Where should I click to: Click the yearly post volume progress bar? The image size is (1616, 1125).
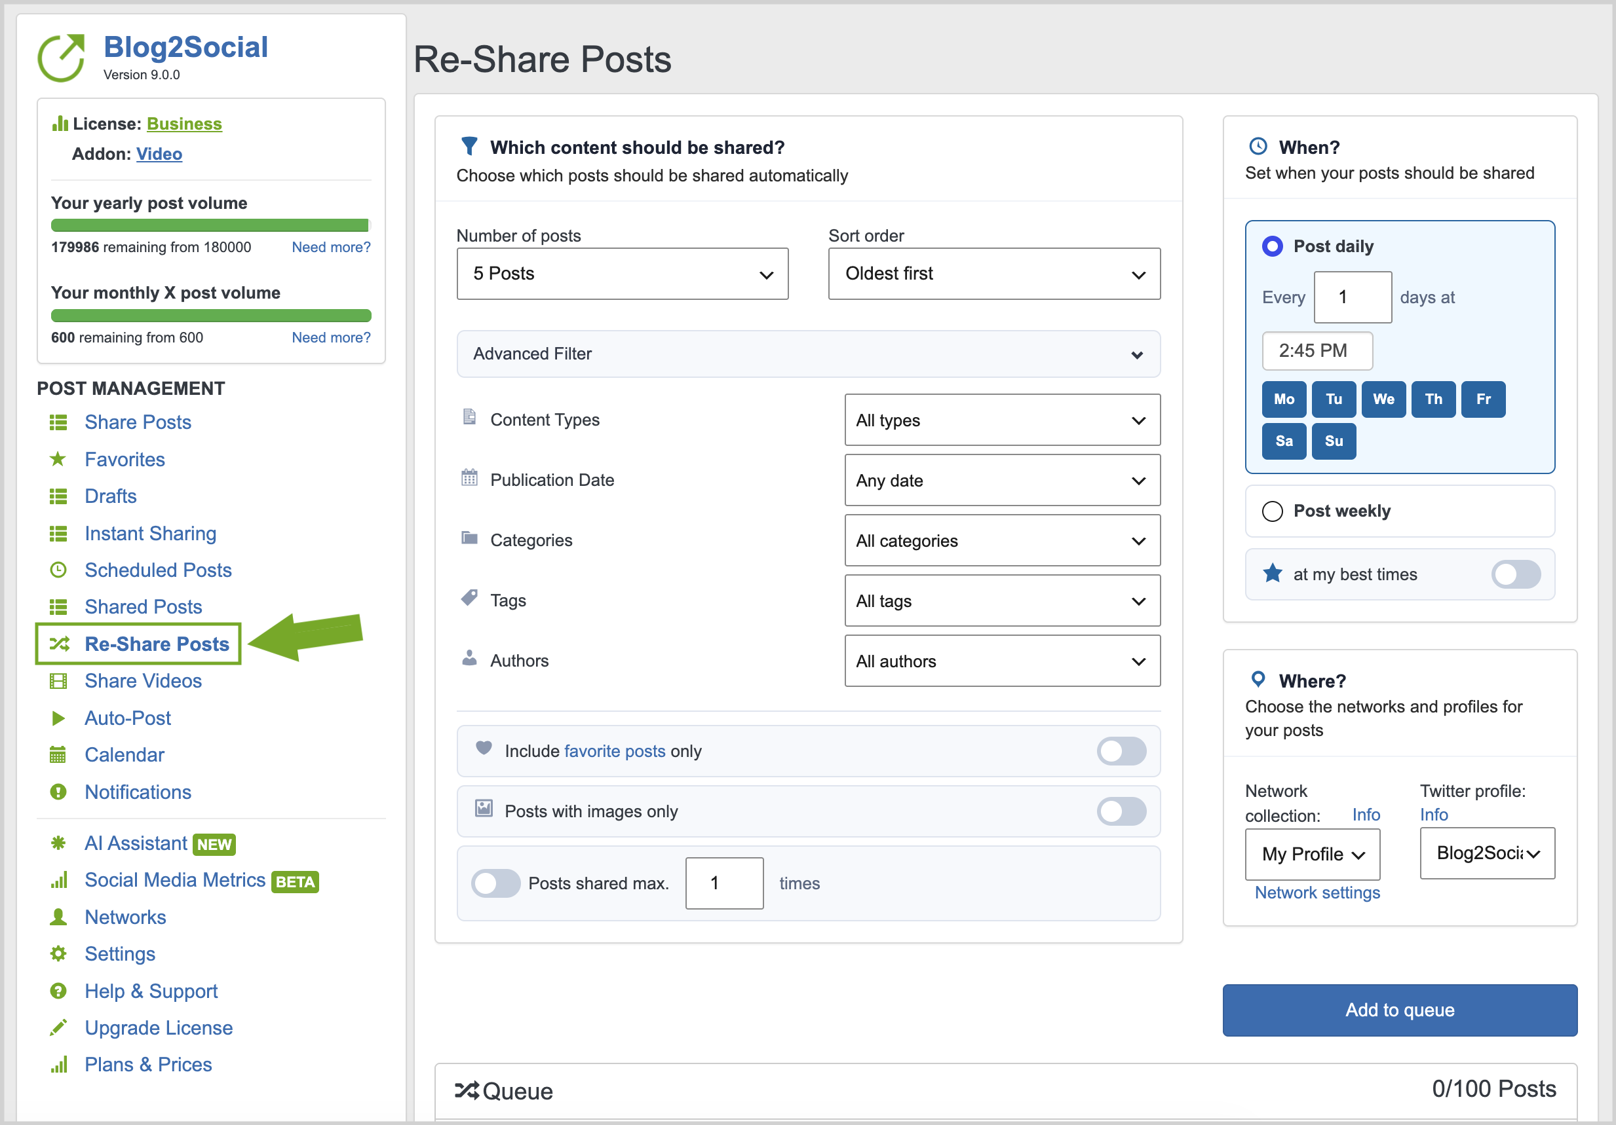[x=210, y=226]
